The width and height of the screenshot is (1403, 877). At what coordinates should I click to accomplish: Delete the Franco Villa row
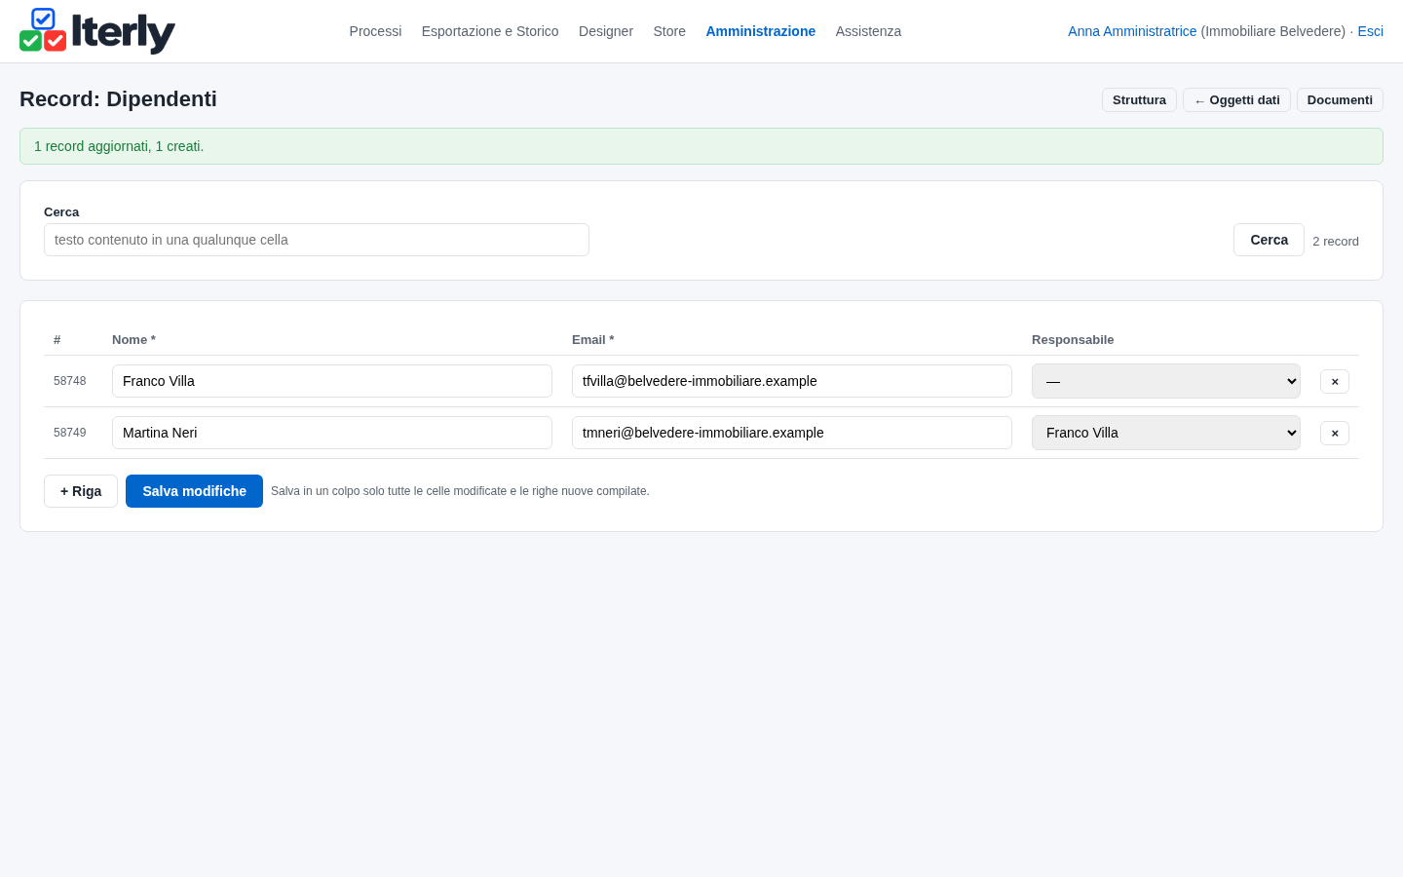point(1335,381)
